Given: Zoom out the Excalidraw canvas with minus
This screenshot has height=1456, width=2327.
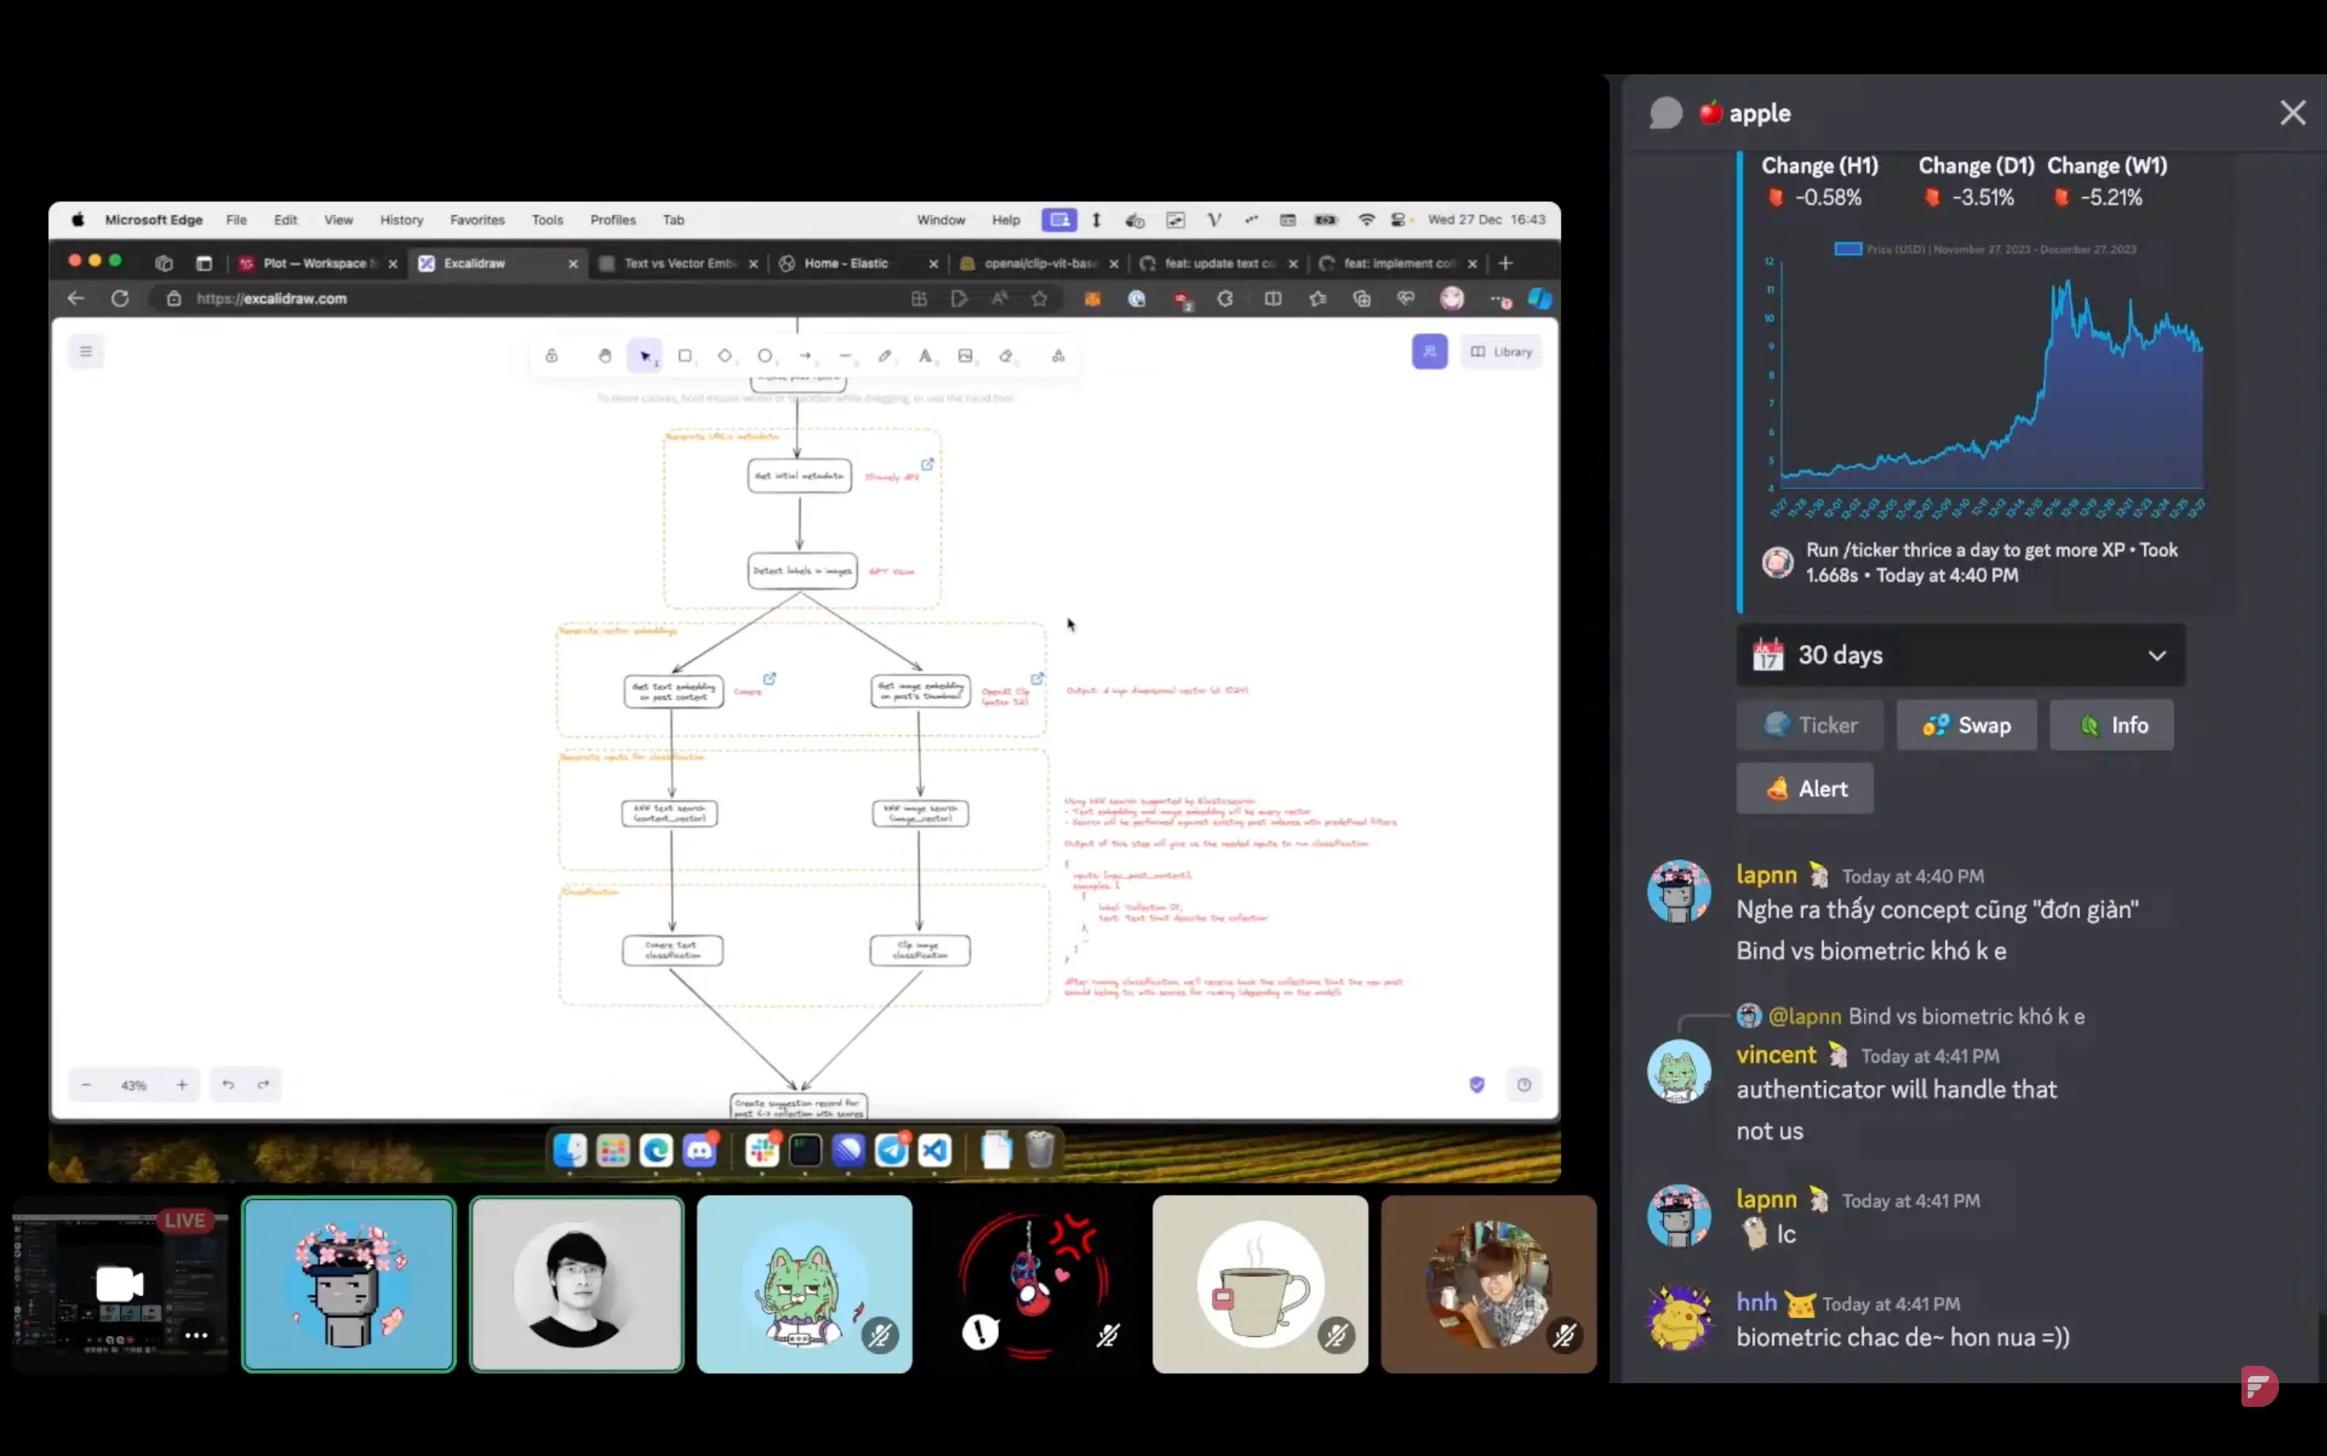Looking at the screenshot, I should (x=85, y=1085).
